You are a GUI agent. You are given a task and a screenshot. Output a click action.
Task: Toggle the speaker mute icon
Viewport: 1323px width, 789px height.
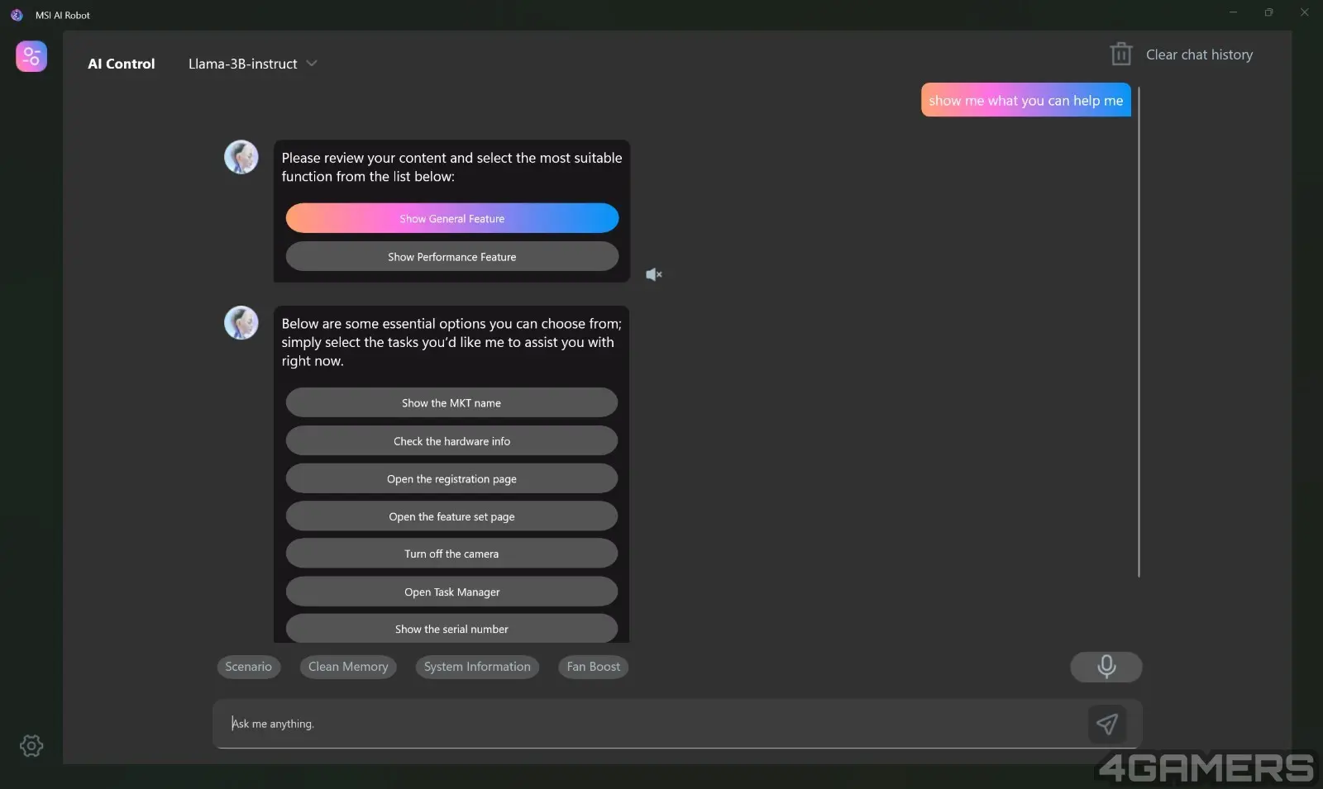point(653,274)
